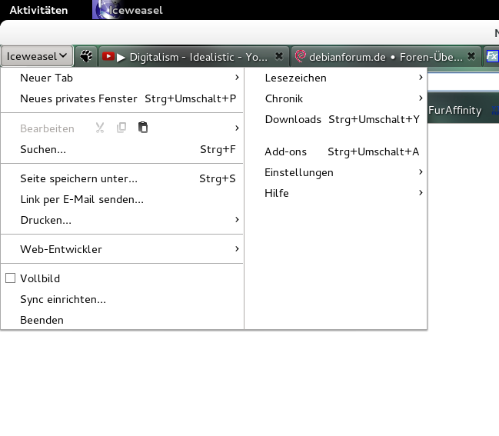Image resolution: width=499 pixels, height=436 pixels.
Task: Click the debian swirl favicon on debianforum tab
Action: [x=300, y=56]
